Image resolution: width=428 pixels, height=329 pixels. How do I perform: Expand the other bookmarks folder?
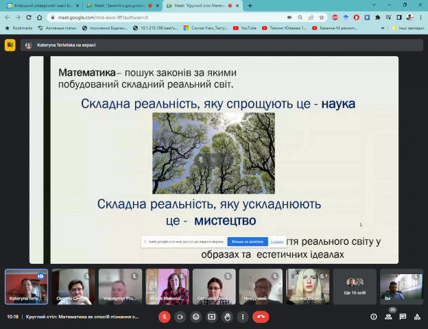tap(406, 28)
